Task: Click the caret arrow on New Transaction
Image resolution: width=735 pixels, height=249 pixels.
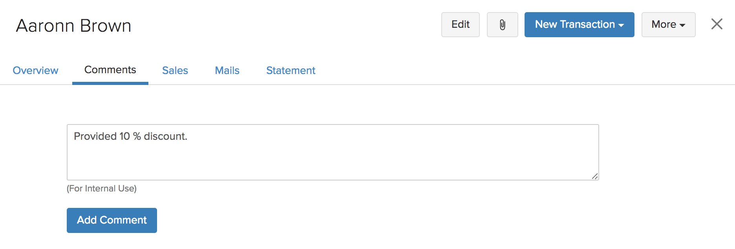Action: 621,25
